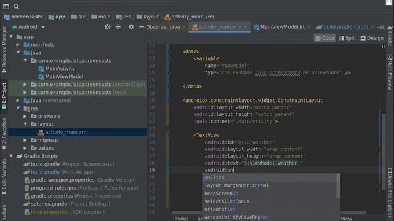Click the activity_main.xml file icon in the tree
Image resolution: width=394 pixels, height=221 pixels.
41,133
